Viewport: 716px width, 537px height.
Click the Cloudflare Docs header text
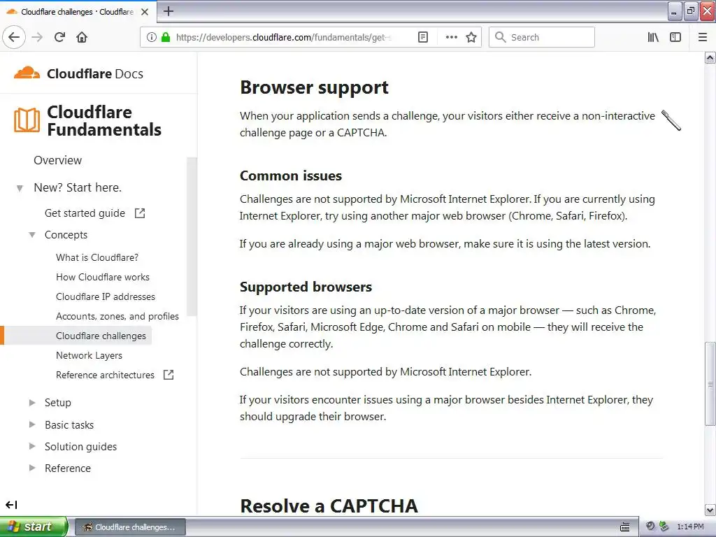tap(95, 73)
